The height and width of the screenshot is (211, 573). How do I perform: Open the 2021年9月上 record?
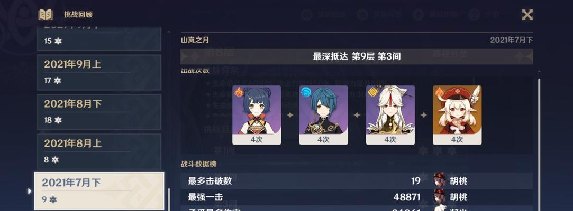(x=99, y=72)
